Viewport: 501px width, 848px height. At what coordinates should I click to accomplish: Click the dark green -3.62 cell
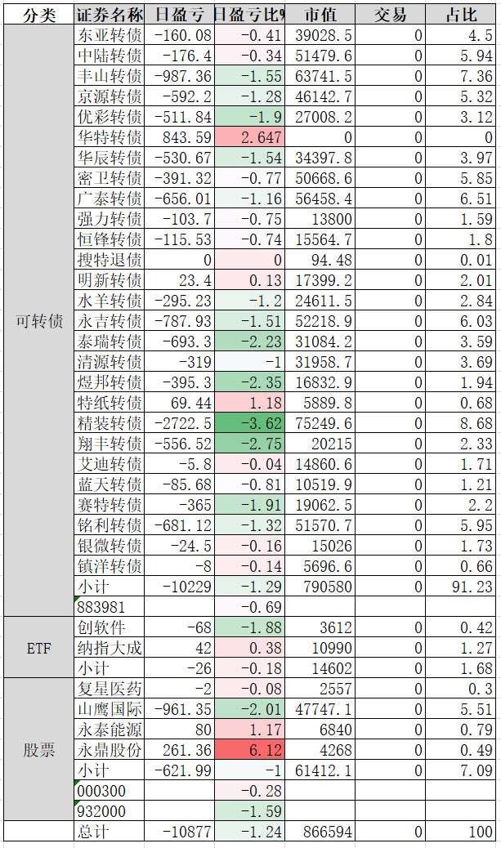248,423
